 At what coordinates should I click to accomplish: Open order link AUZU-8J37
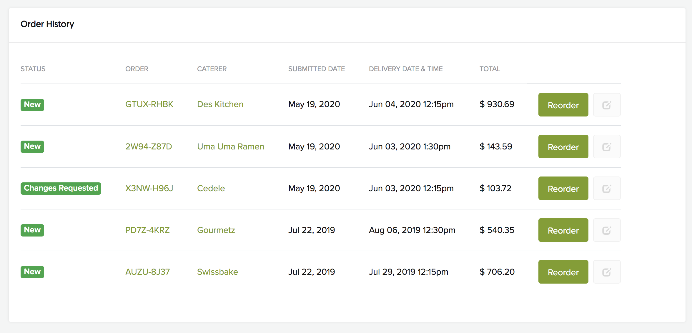coord(147,272)
